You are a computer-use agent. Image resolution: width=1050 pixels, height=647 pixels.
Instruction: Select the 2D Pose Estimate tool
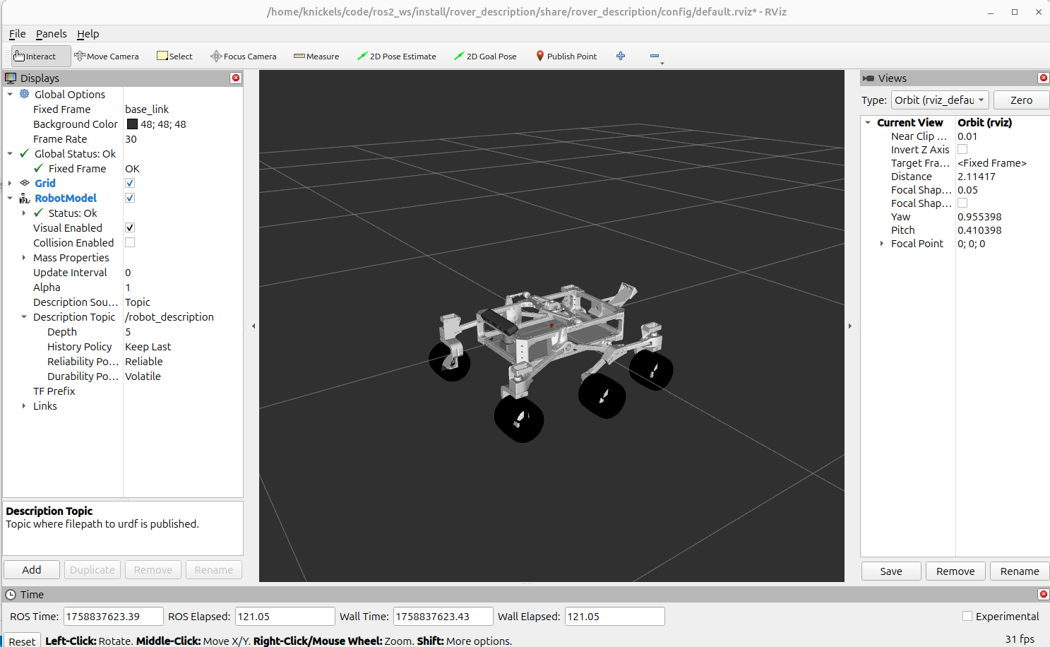click(x=396, y=57)
